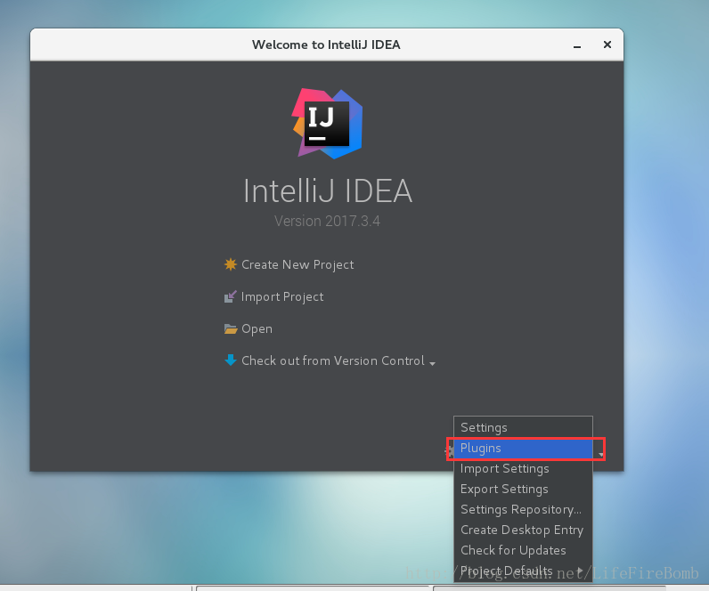Screen dimensions: 709x591
Task: Click the IntelliJ IDEA IJ logo
Action: click(x=327, y=124)
